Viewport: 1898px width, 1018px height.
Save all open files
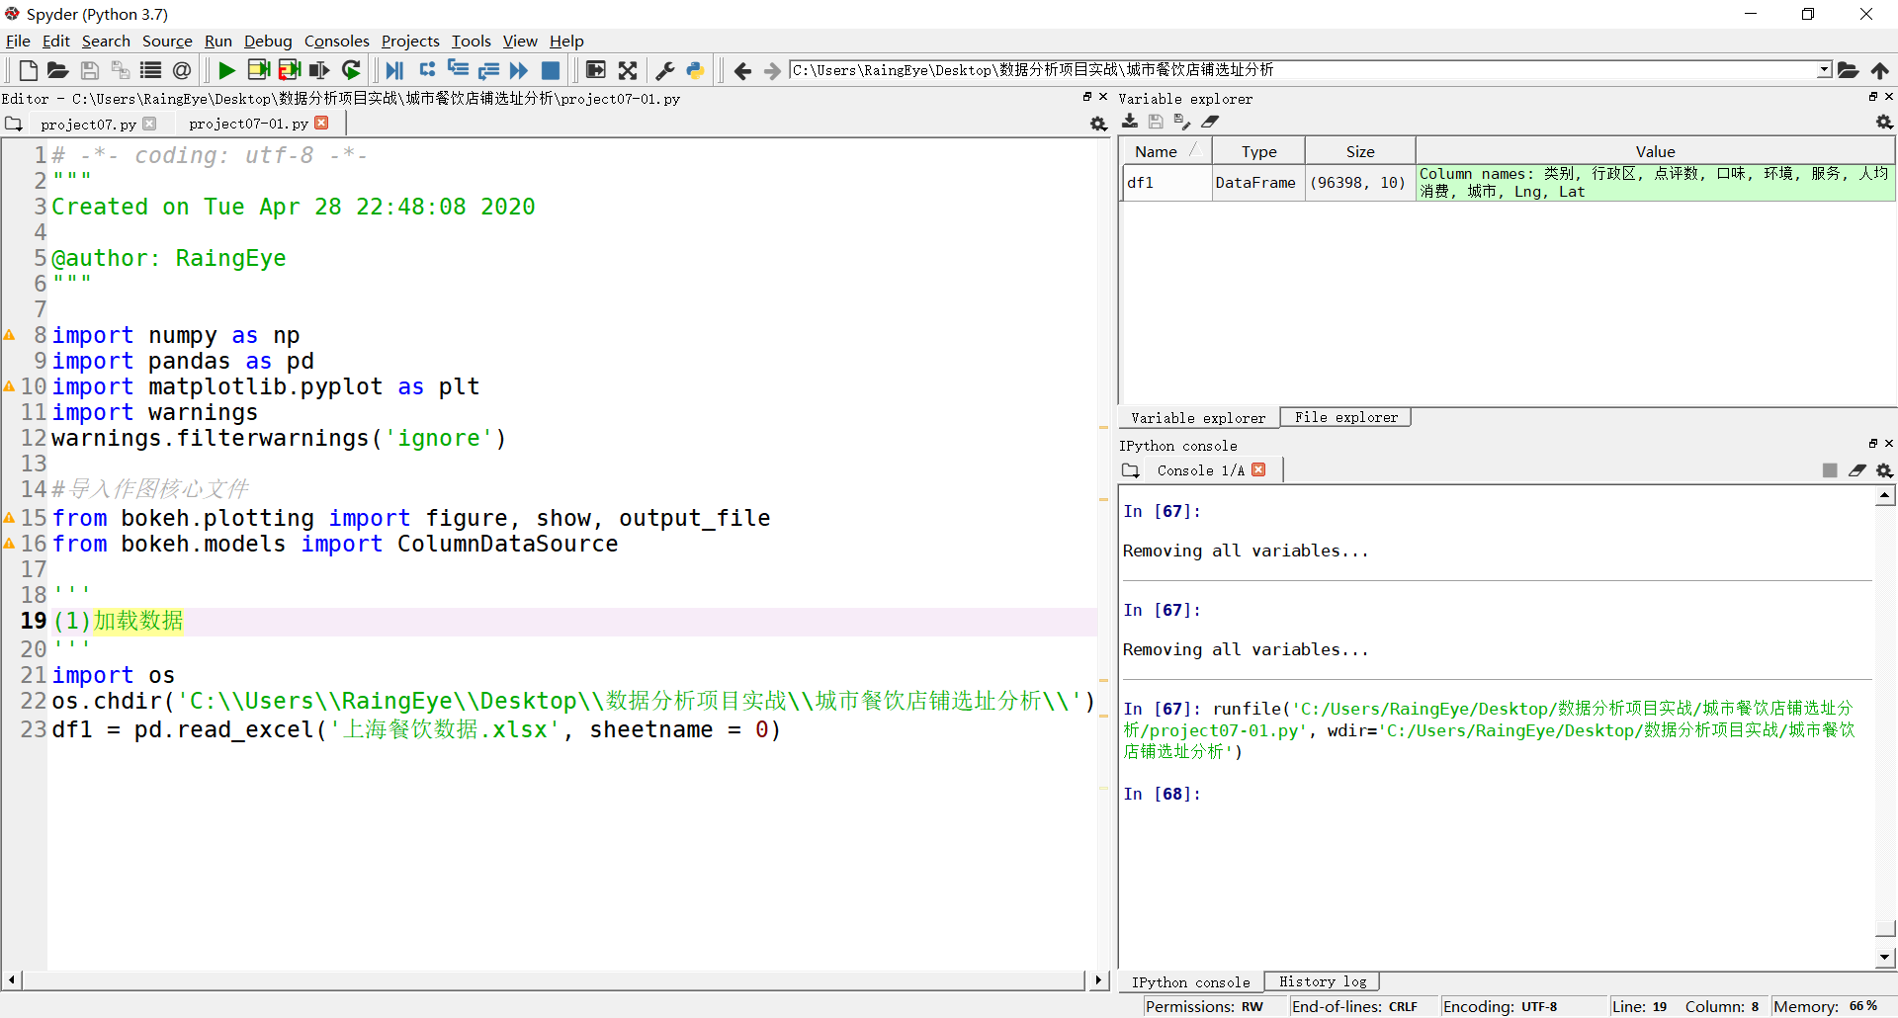120,70
